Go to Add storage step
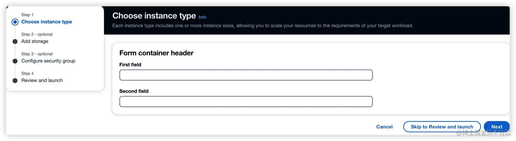The width and height of the screenshot is (516, 141). (x=35, y=41)
